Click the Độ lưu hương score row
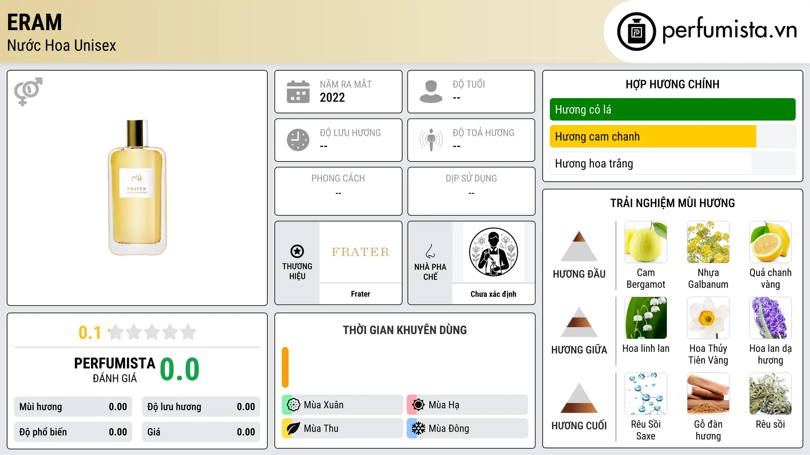Image resolution: width=810 pixels, height=455 pixels. [x=201, y=407]
